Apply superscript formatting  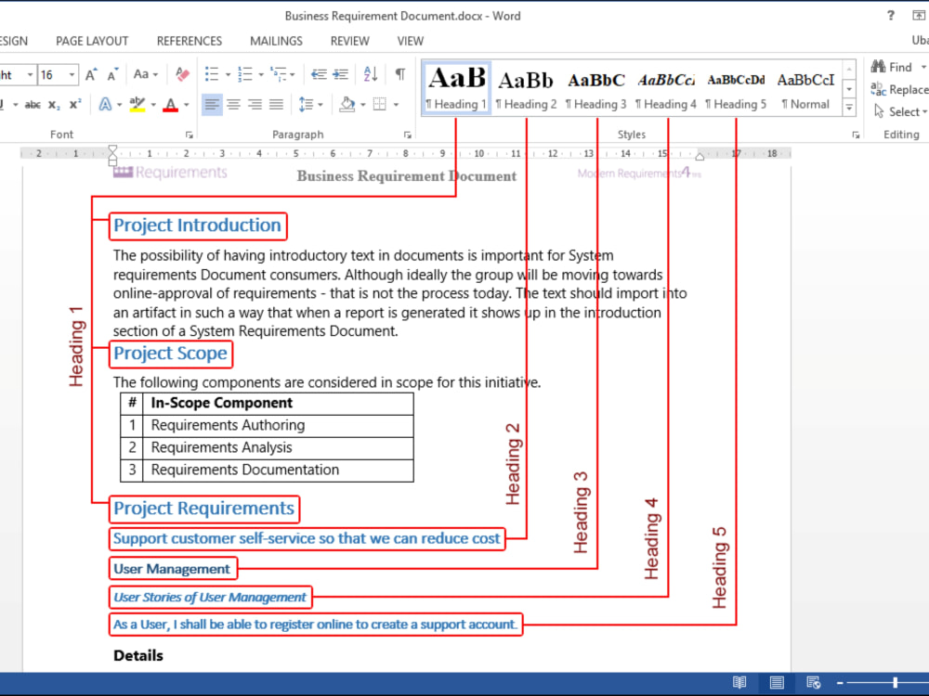pyautogui.click(x=72, y=102)
